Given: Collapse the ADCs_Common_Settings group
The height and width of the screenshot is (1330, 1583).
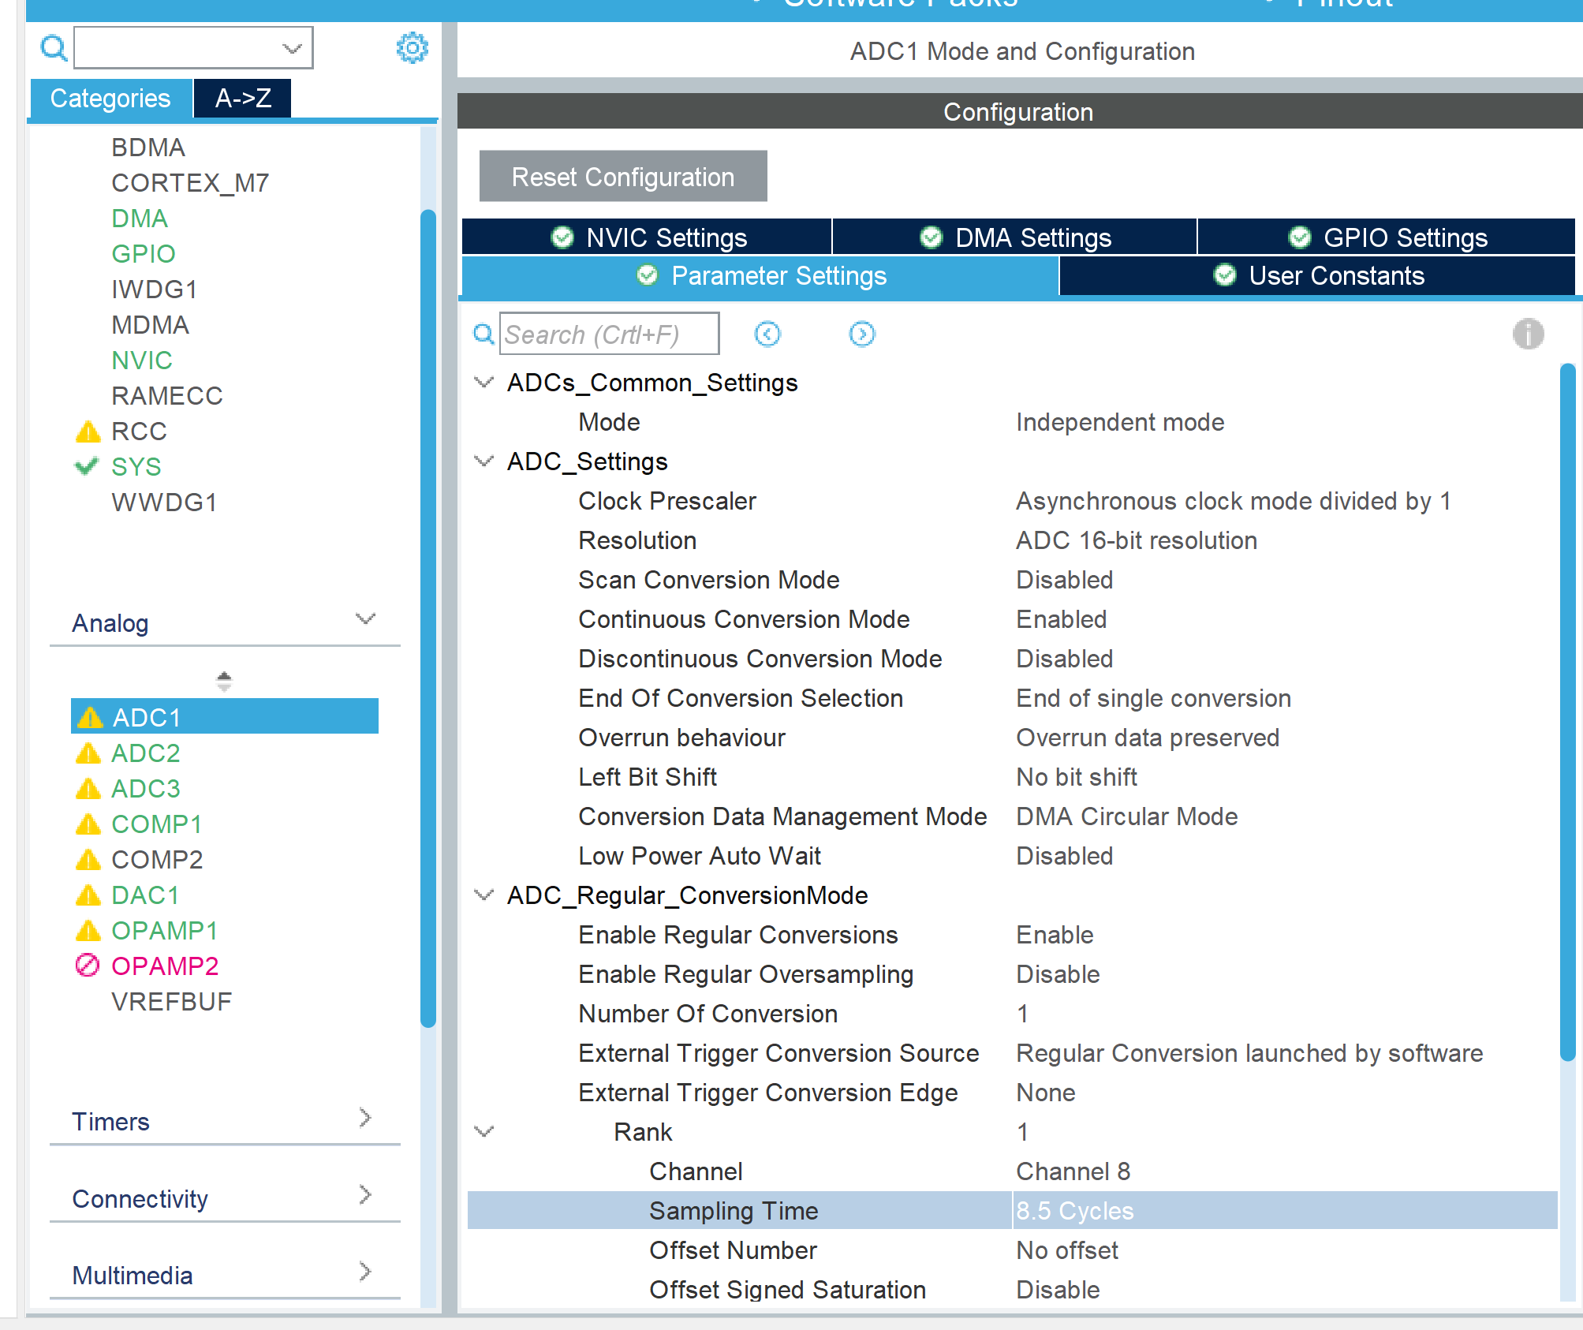Looking at the screenshot, I should [x=483, y=383].
